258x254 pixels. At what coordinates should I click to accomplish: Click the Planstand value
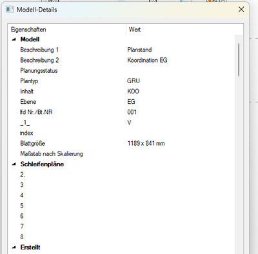pos(139,50)
